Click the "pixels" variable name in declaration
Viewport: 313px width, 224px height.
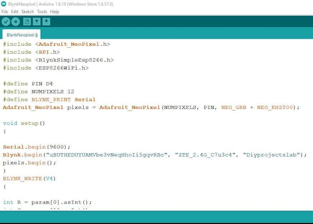[78, 107]
